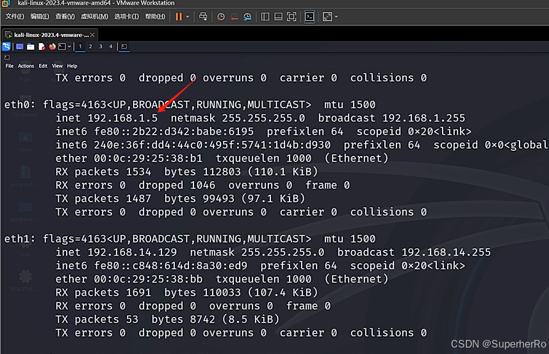Screen dimensions: 549x354
Task: Open terminal emulator icon in Kali panel
Action: (62, 47)
